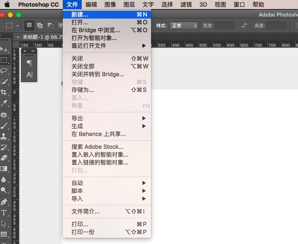This screenshot has width=298, height=244.
Task: Open the 图像 menu
Action: [x=110, y=5]
